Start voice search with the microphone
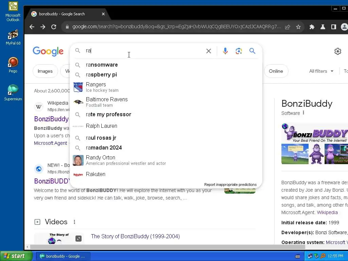Image resolution: width=348 pixels, height=261 pixels. pos(225,51)
